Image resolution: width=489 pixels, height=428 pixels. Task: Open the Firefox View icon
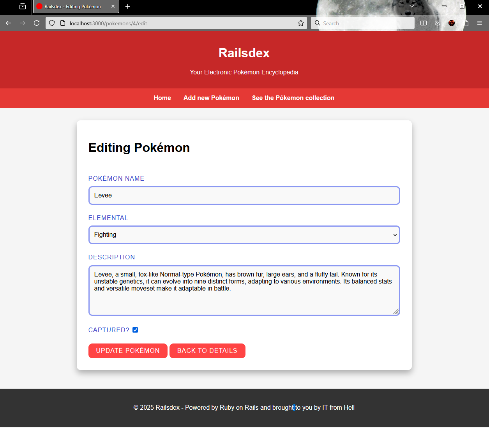23,7
